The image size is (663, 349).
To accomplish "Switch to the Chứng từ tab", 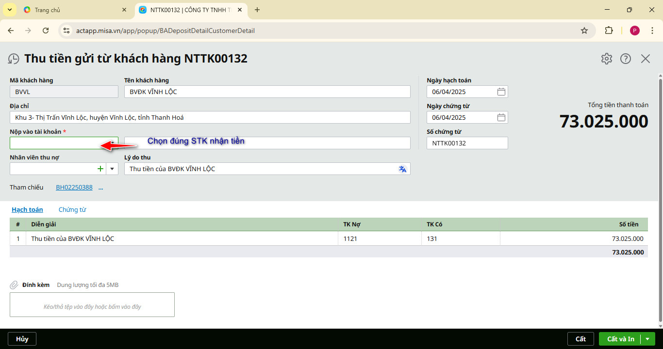I will (72, 210).
